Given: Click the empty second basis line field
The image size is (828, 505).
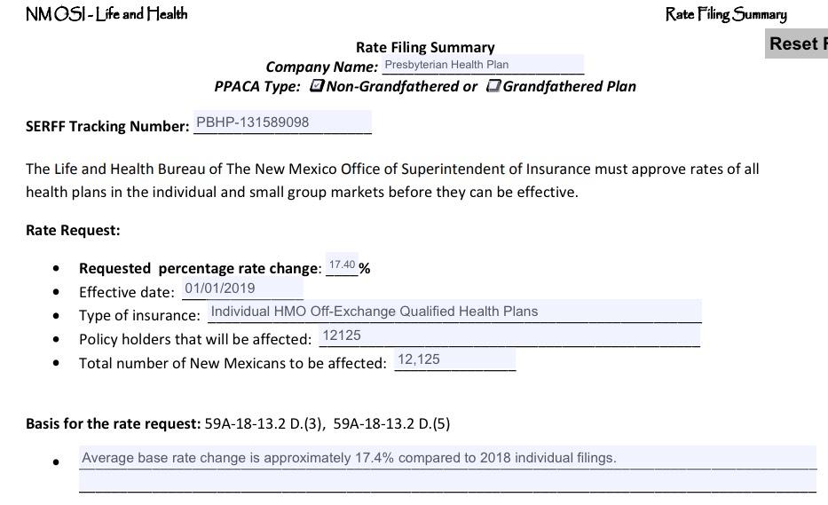Looking at the screenshot, I should point(447,483).
